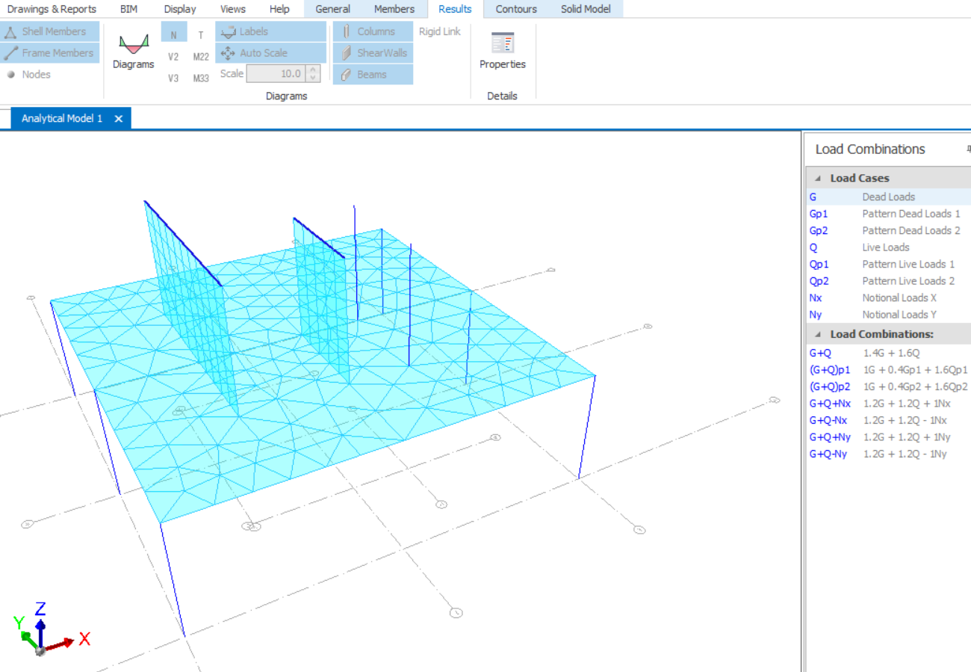This screenshot has width=971, height=672.
Task: Select the V2 shear diagram option
Action: click(173, 57)
